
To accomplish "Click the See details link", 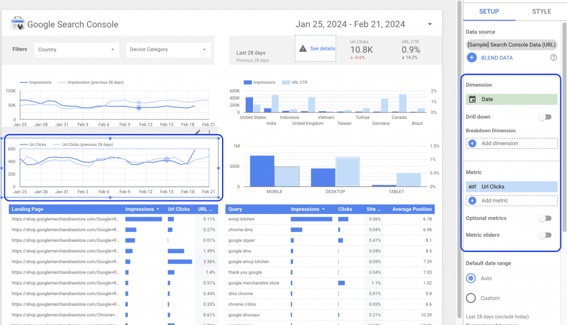I will coord(322,48).
